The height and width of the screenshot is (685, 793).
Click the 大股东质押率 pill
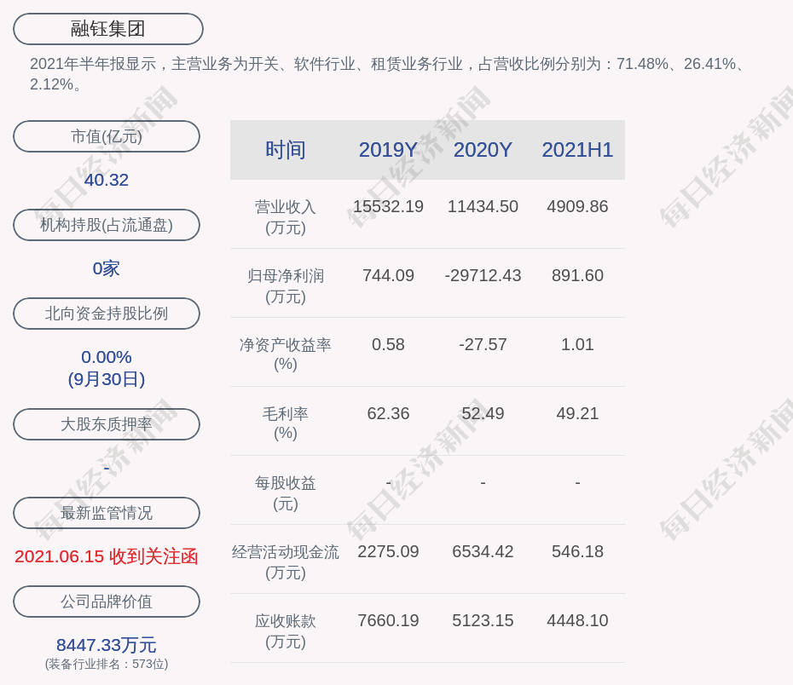[107, 424]
